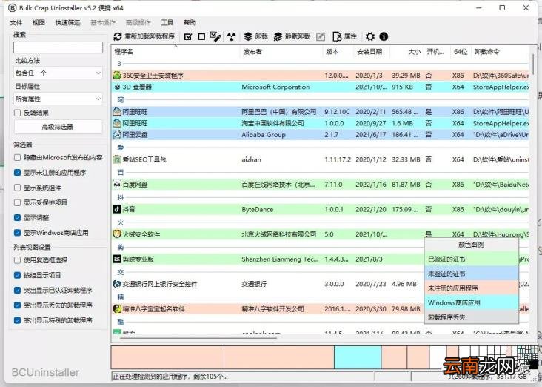Image resolution: width=542 pixels, height=387 pixels.
Task: Enable 隐藏由Microsoft发布的内容 filter
Action: (x=17, y=157)
